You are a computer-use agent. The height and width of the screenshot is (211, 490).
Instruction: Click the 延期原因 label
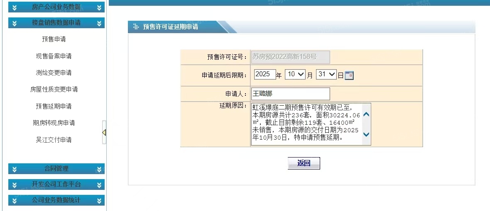(x=233, y=105)
